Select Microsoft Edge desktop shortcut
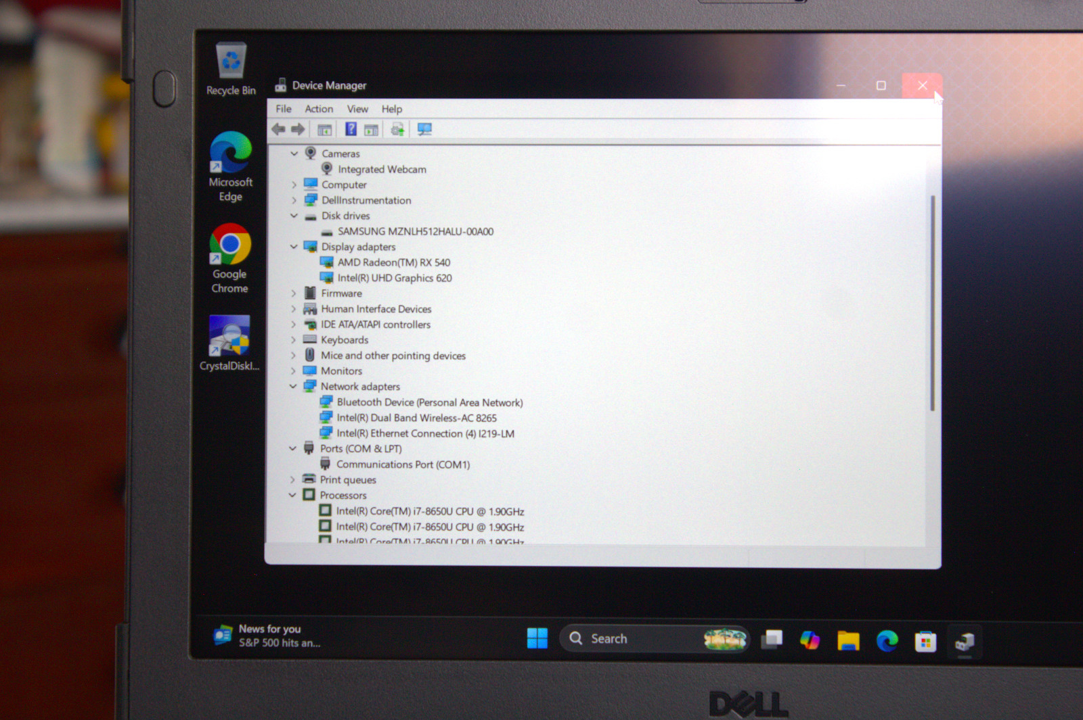1083x720 pixels. pyautogui.click(x=230, y=167)
